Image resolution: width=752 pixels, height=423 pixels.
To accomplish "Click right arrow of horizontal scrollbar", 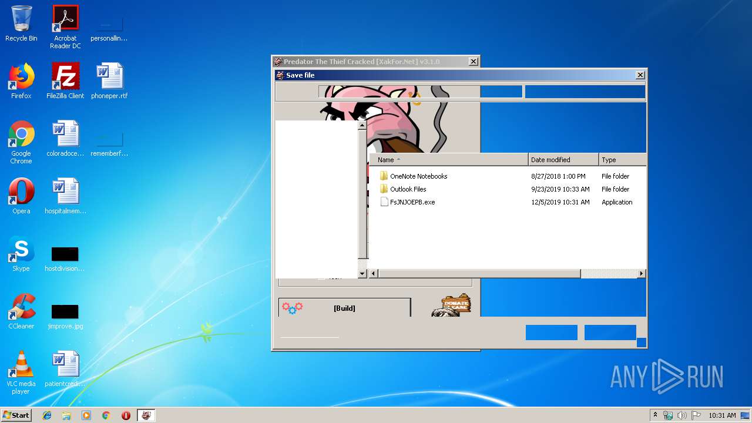I will tap(641, 274).
